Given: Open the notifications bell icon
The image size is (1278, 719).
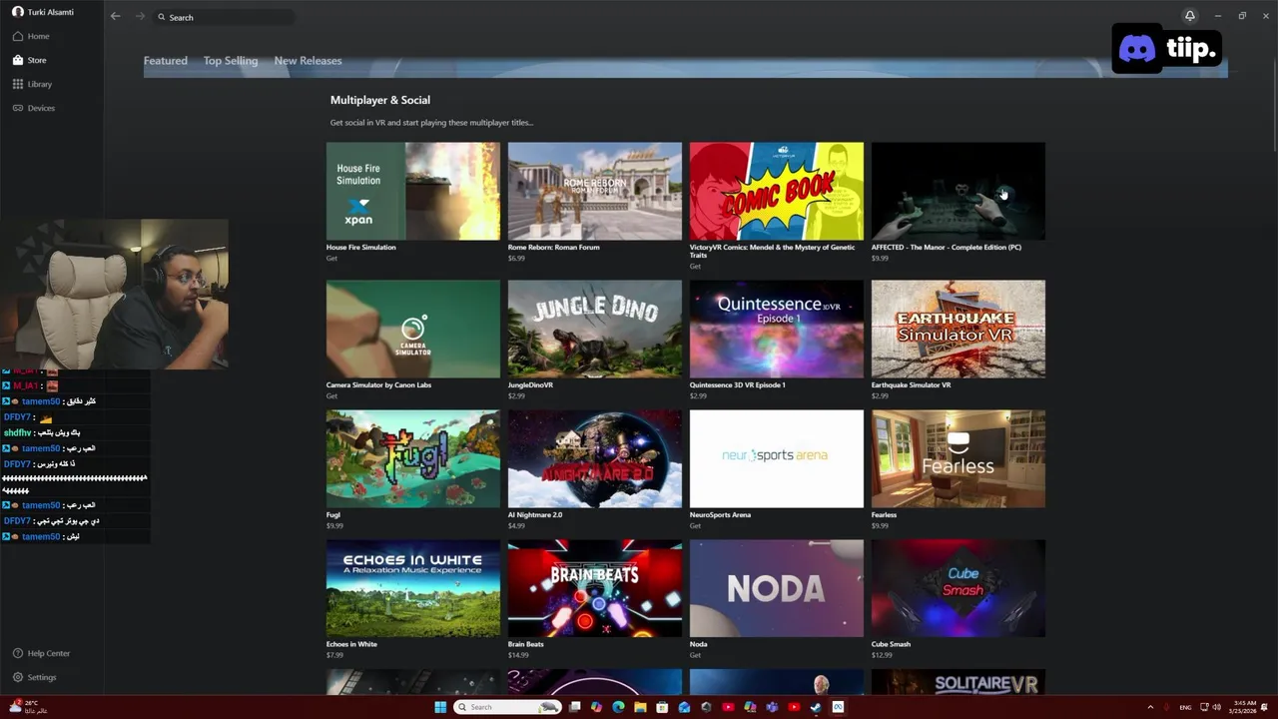Looking at the screenshot, I should 1189,16.
